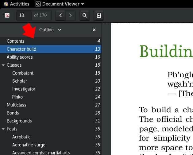
Task: Collapse the Classes tree section
Action: pyautogui.click(x=3, y=65)
